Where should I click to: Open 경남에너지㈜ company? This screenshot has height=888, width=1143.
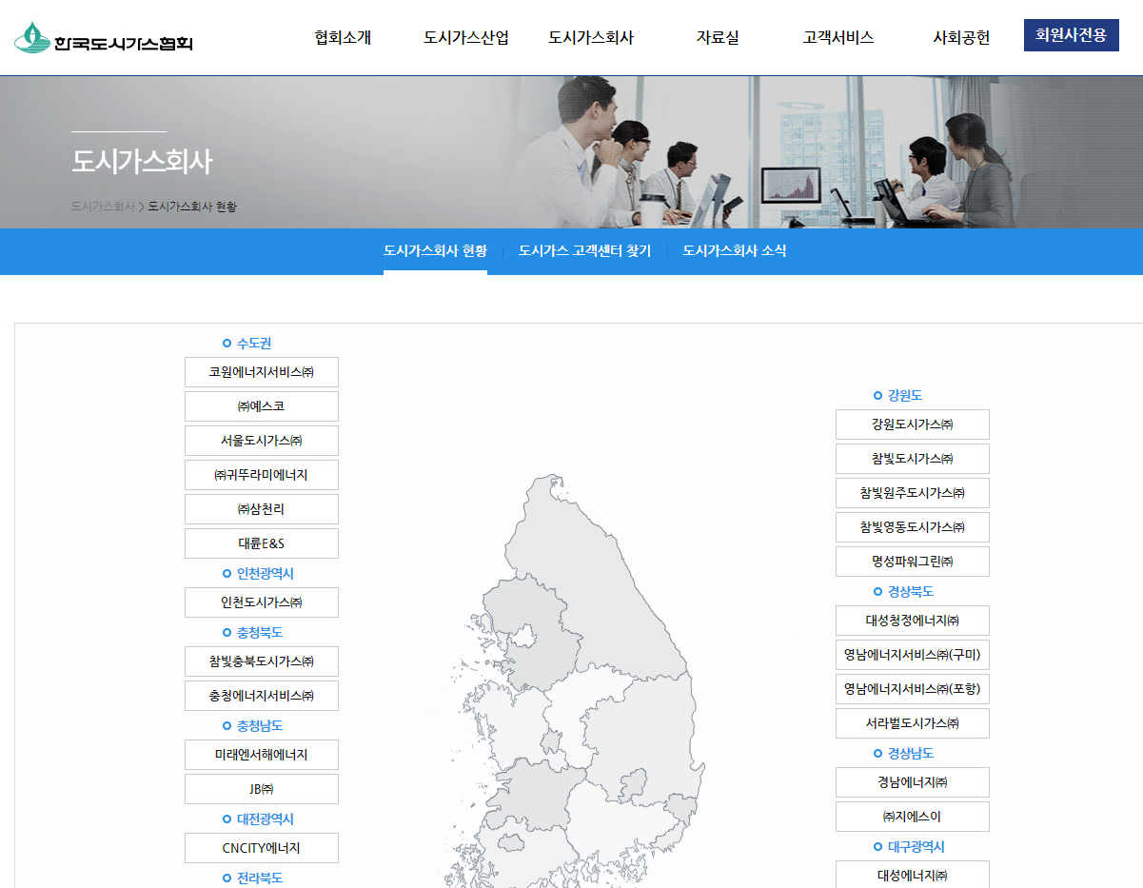point(913,782)
